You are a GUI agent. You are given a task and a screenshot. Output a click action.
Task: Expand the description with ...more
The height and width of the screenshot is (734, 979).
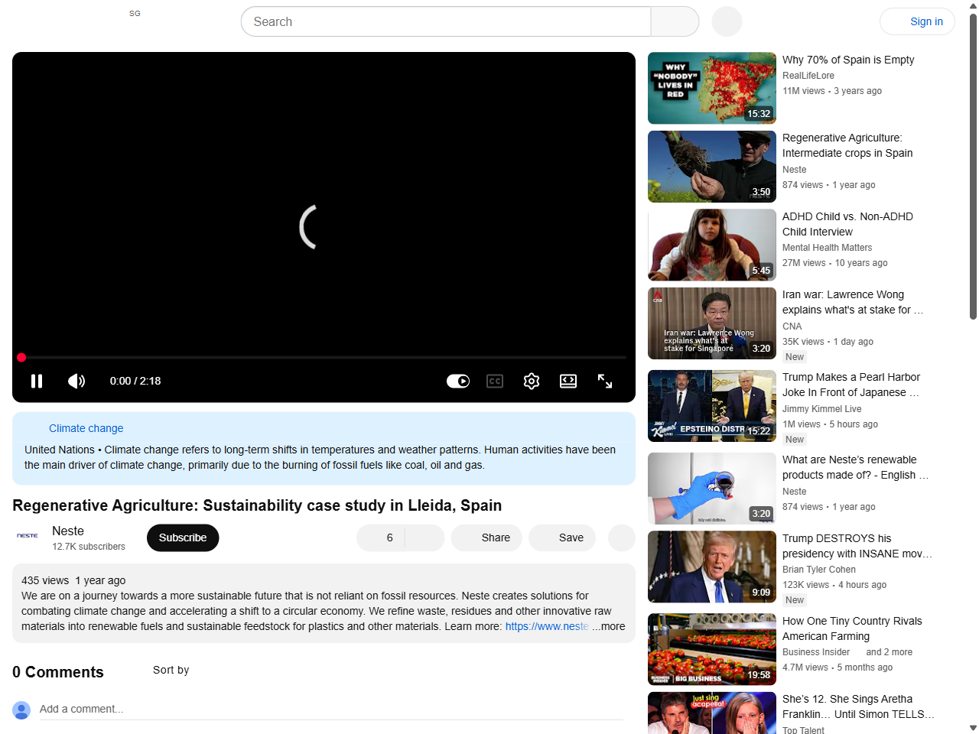(609, 626)
